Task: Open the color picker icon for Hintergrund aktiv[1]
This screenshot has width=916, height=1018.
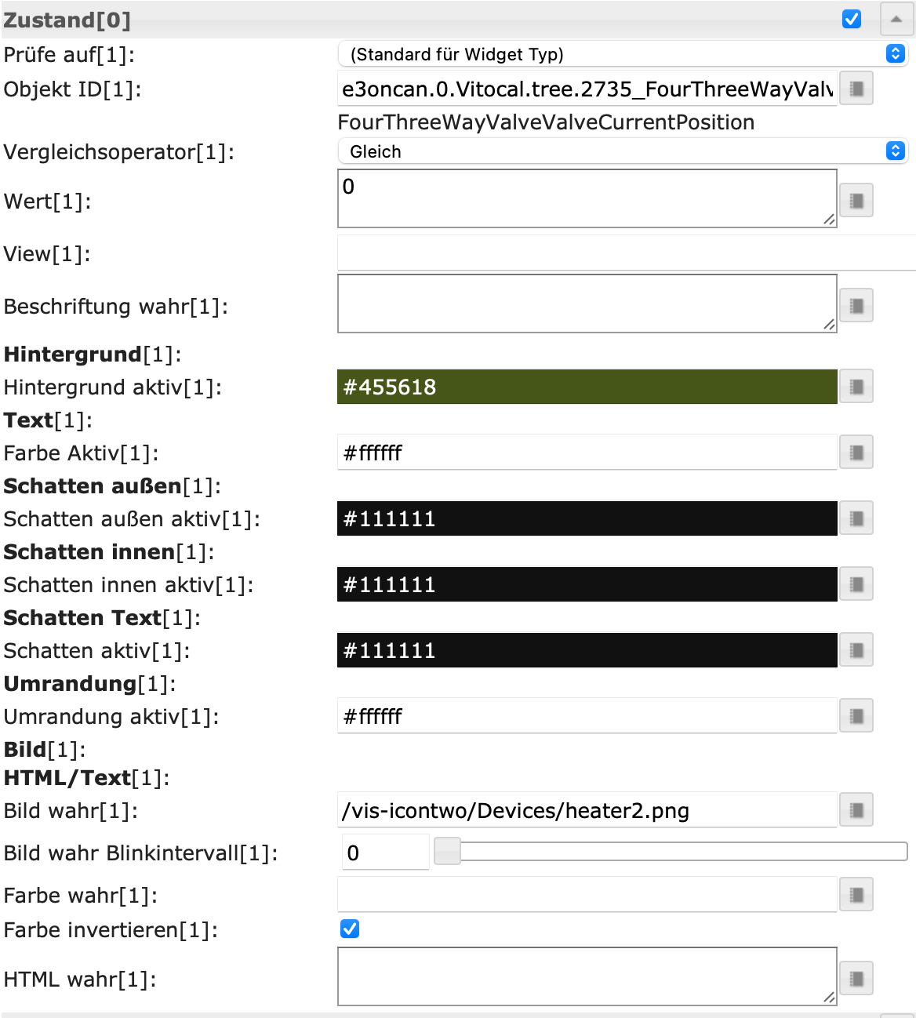Action: 856,387
